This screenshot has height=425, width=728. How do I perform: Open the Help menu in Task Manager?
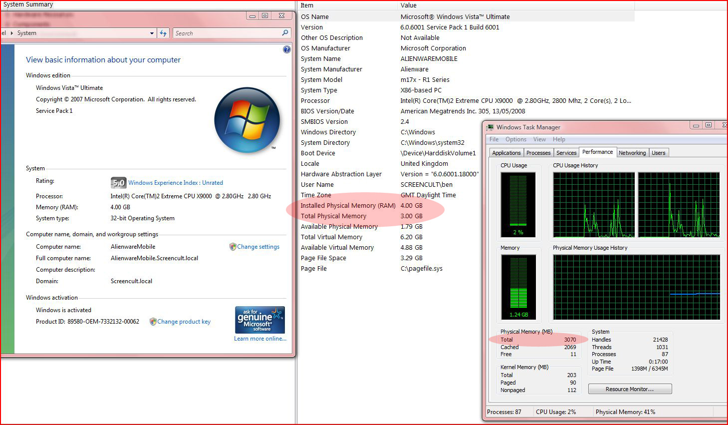click(x=559, y=139)
